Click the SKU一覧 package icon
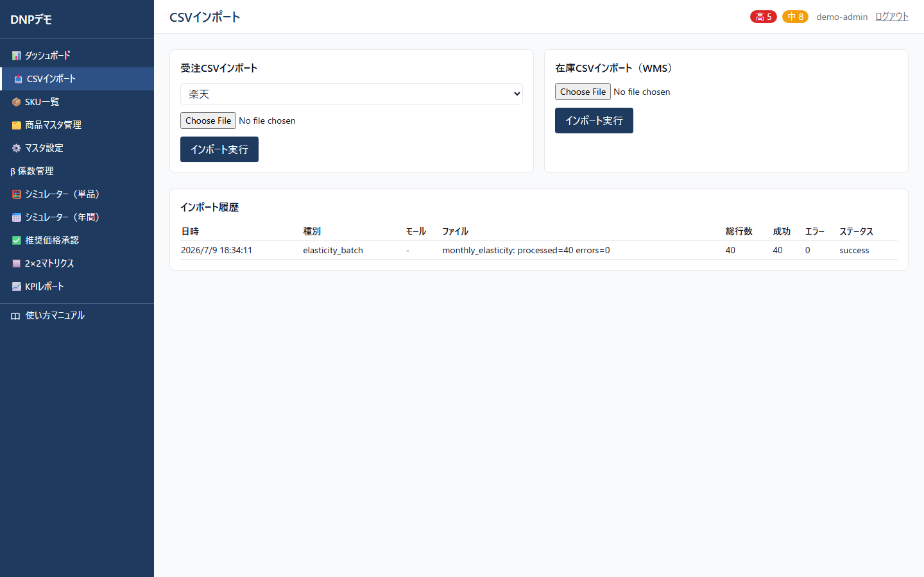This screenshot has height=577, width=924. point(17,102)
